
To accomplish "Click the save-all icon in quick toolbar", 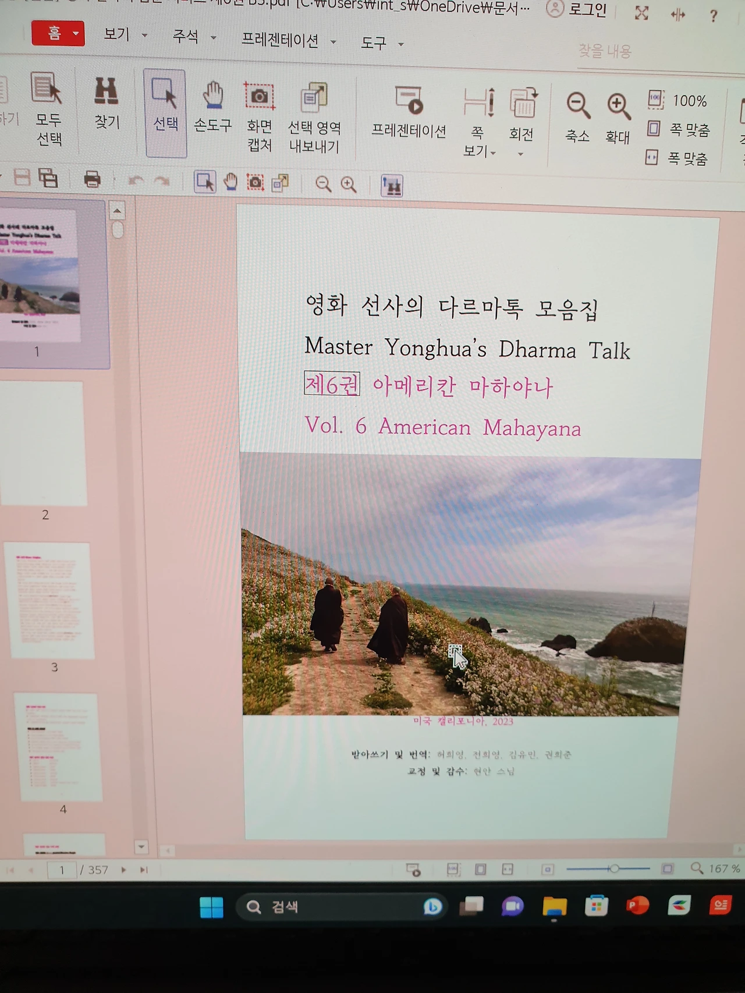I will click(48, 178).
